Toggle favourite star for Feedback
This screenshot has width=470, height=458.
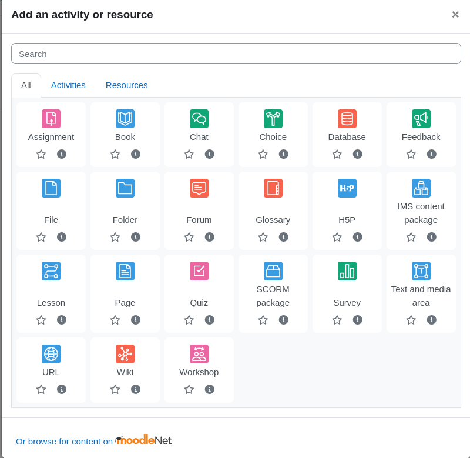click(x=411, y=154)
